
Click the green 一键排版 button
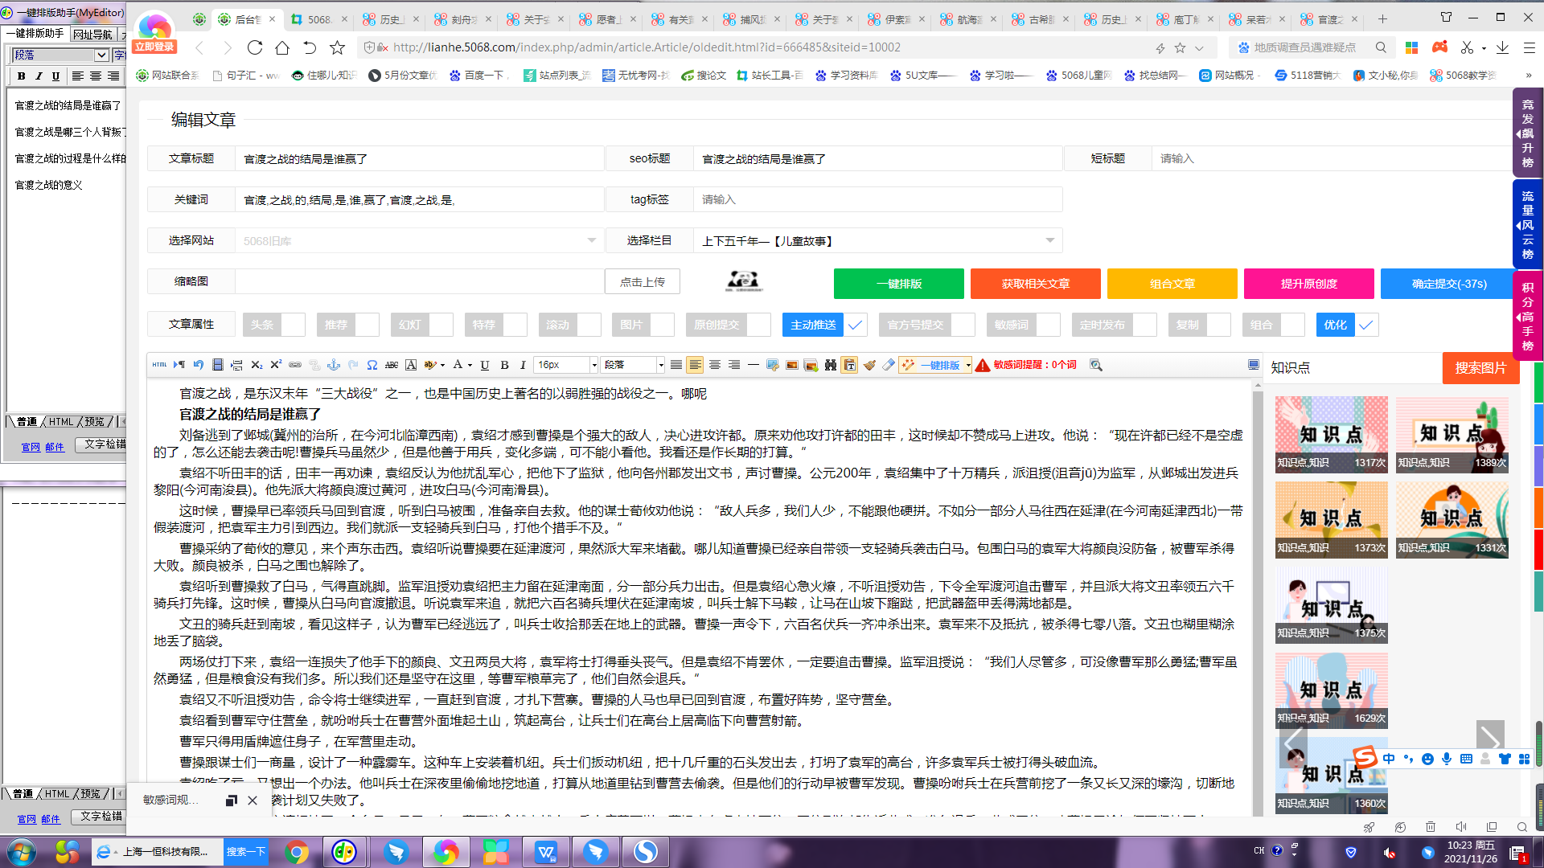(x=898, y=284)
